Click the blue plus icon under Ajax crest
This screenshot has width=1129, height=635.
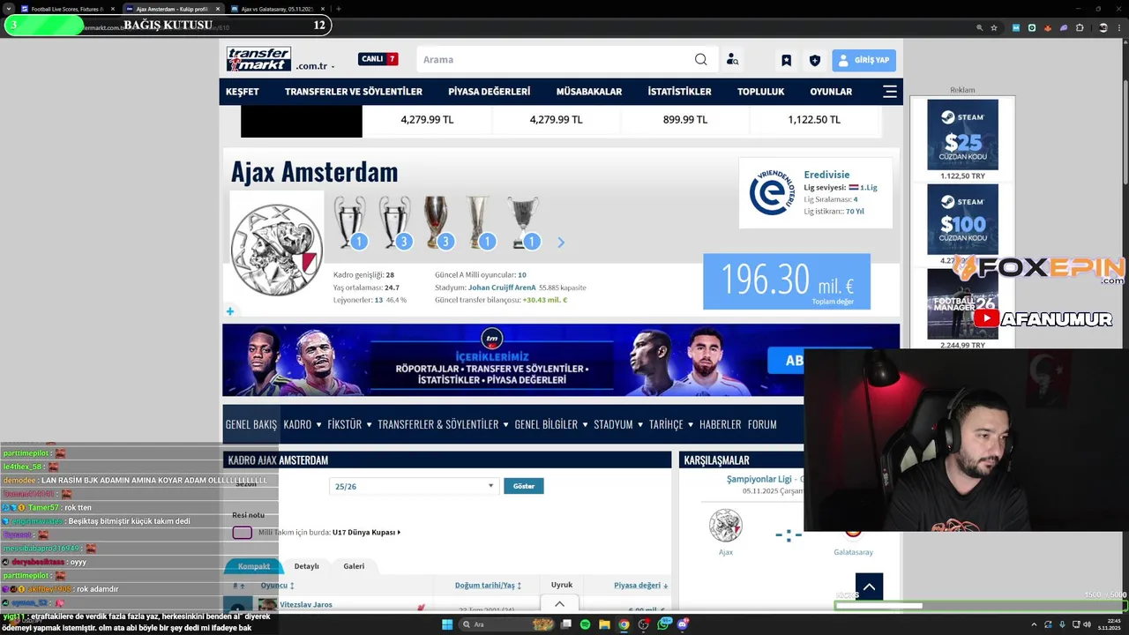click(x=230, y=311)
